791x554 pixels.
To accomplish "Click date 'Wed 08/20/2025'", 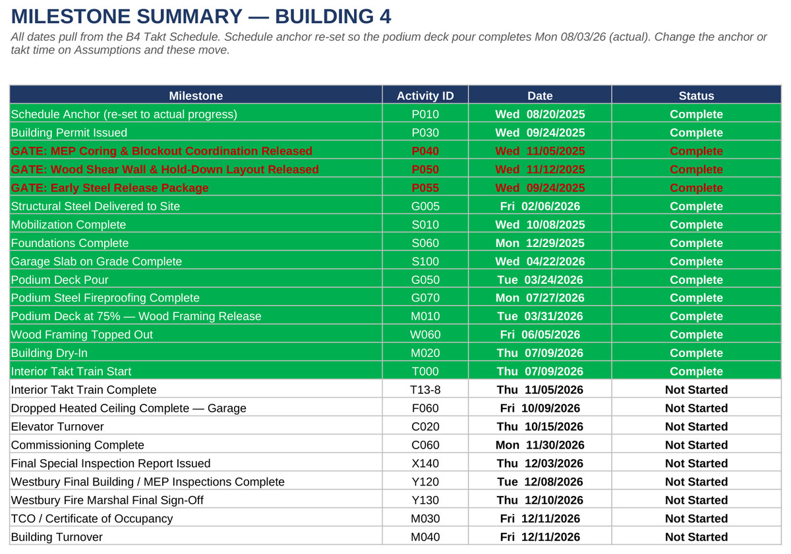I will [540, 114].
